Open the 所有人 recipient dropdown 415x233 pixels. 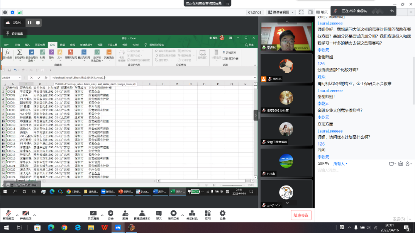[x=340, y=164]
